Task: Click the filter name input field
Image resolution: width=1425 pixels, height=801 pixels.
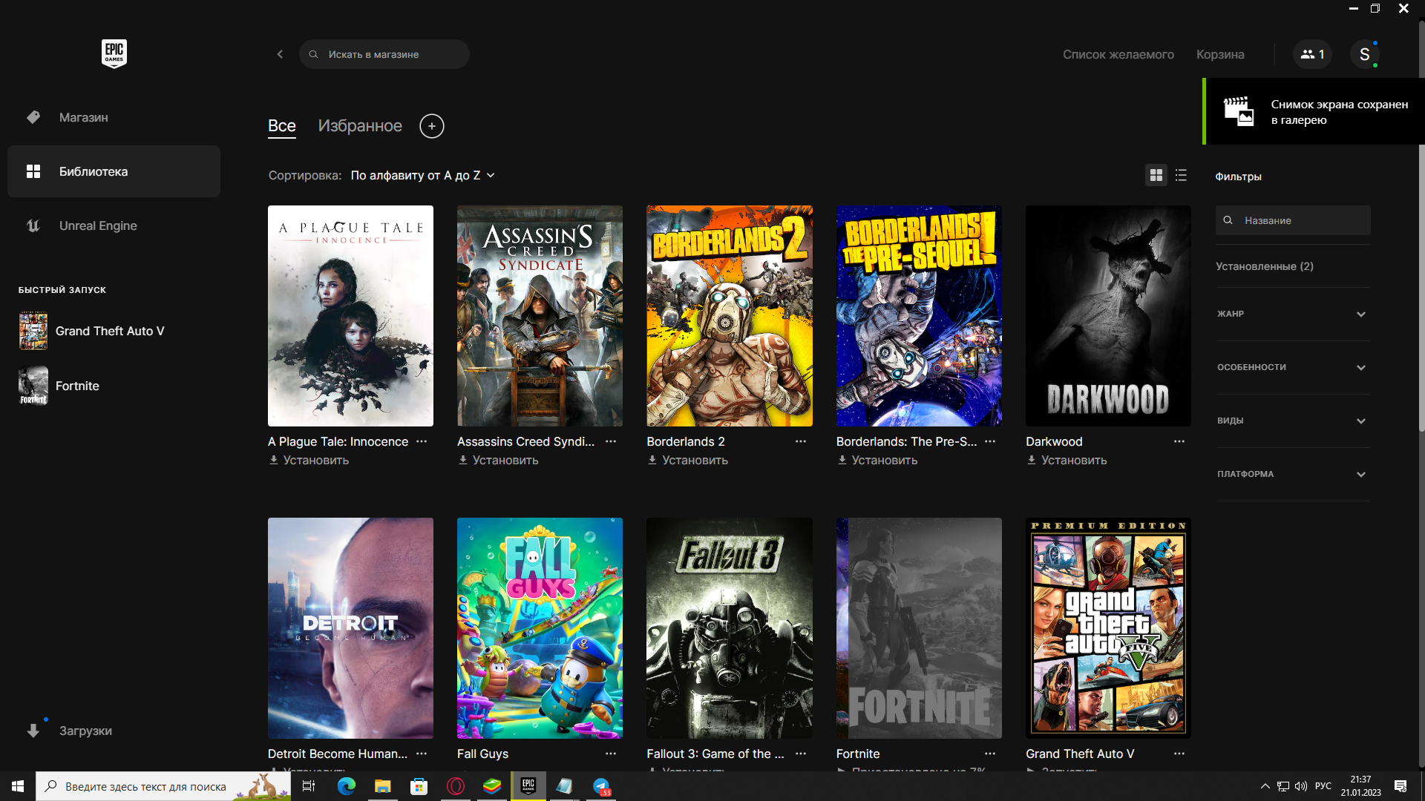Action: [x=1293, y=220]
